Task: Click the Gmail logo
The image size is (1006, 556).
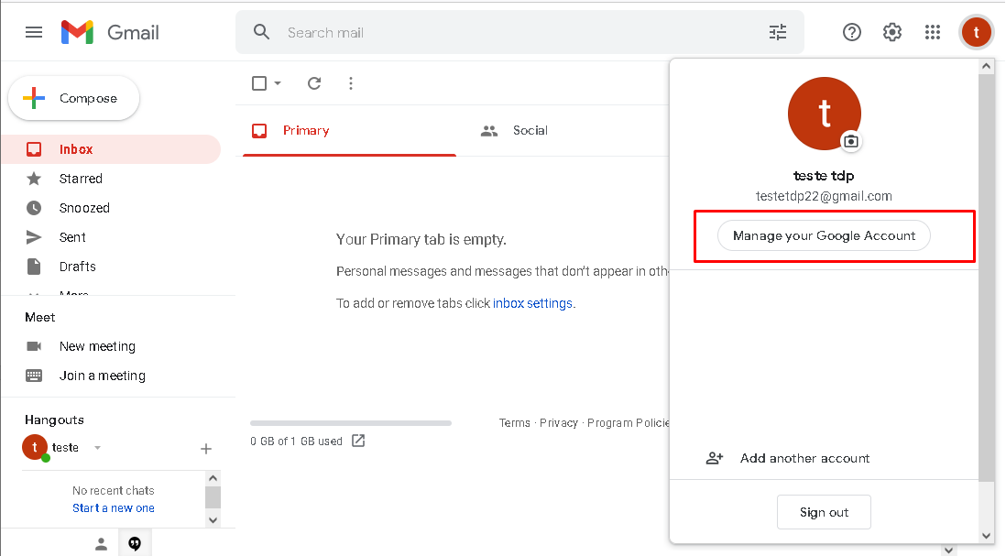Action: pos(110,32)
